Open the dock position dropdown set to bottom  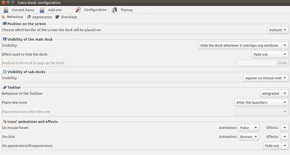(278, 30)
